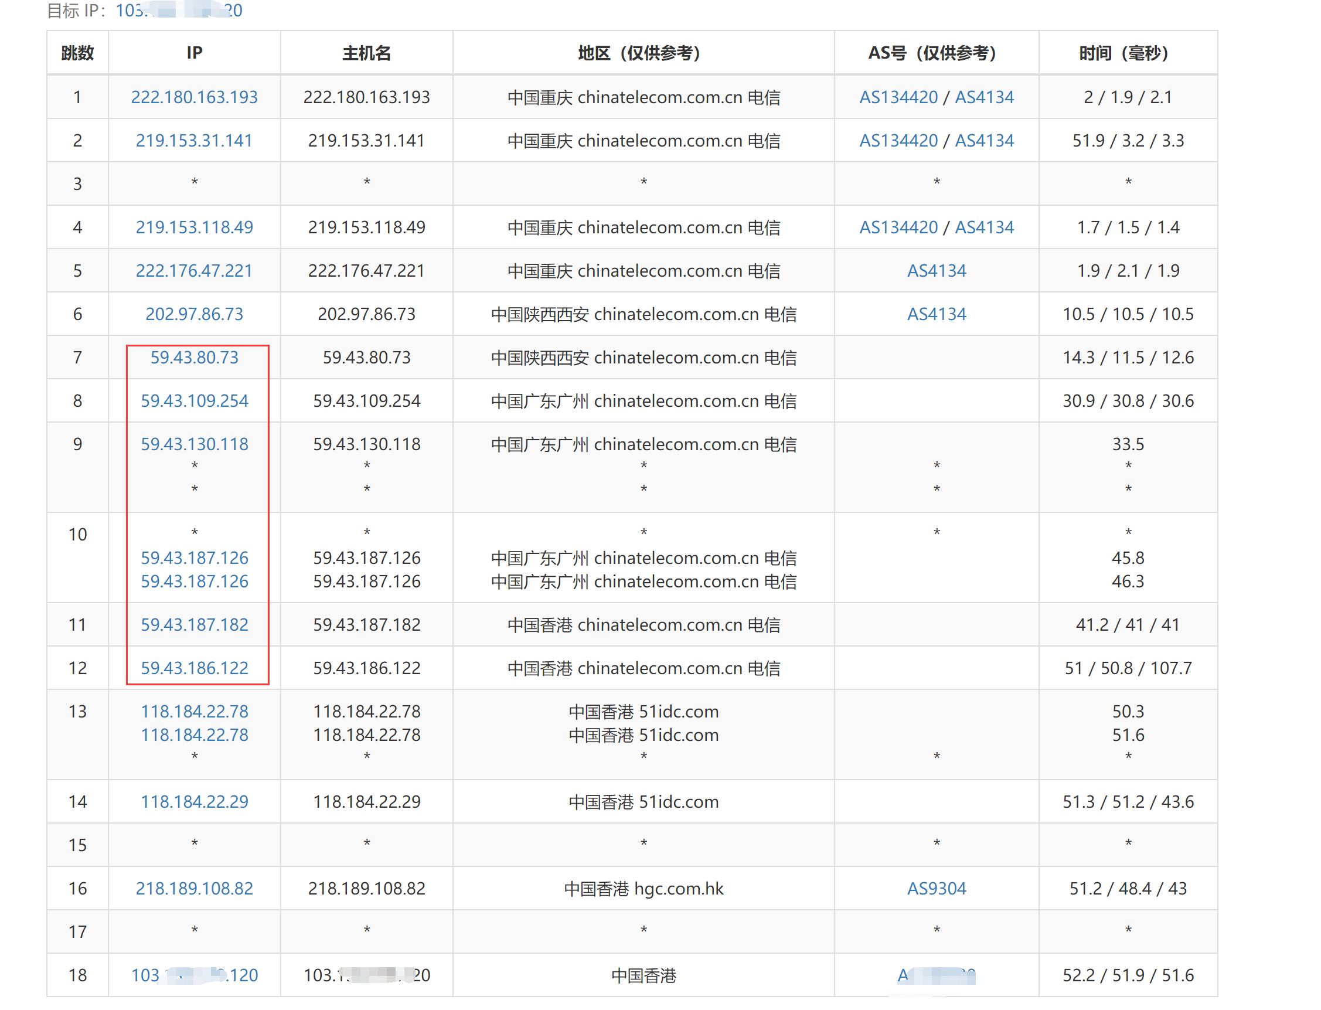Select IP 218.189.108.82

point(195,889)
